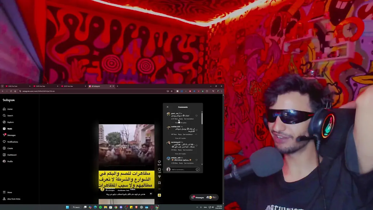Share the reel with paper plane icon

tap(159, 176)
